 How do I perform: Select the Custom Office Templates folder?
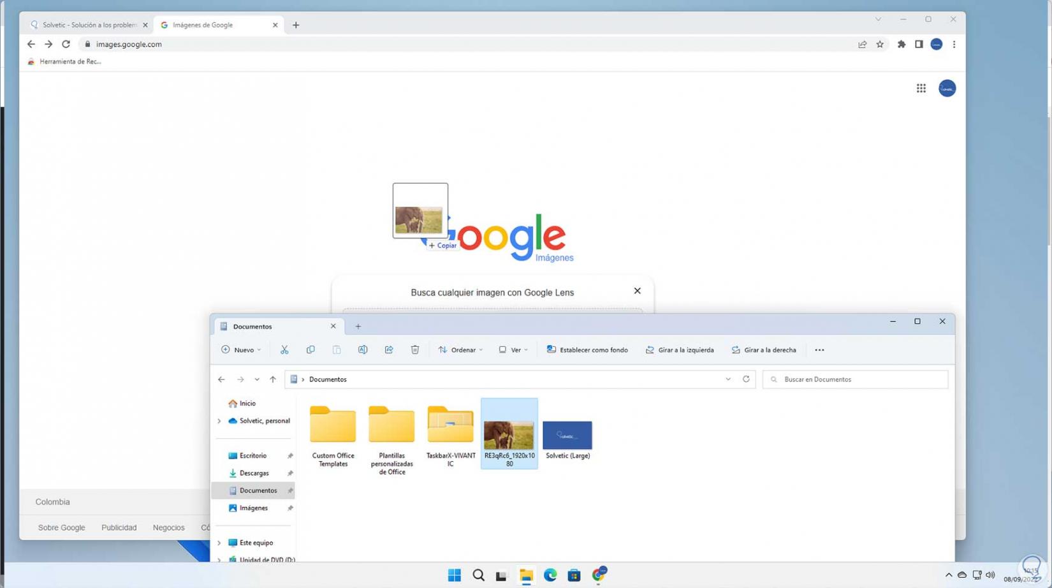333,435
